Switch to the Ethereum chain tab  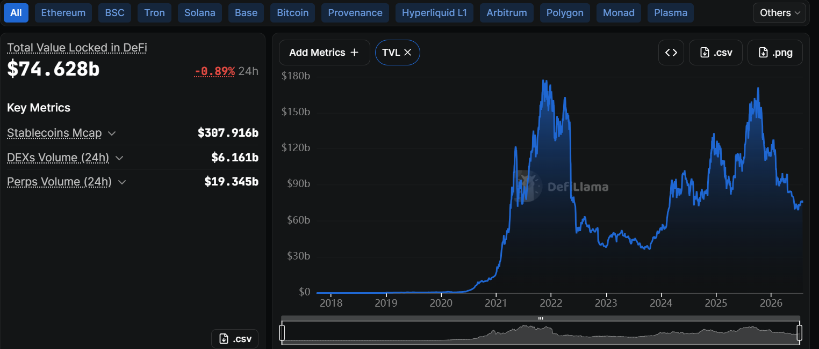(63, 13)
